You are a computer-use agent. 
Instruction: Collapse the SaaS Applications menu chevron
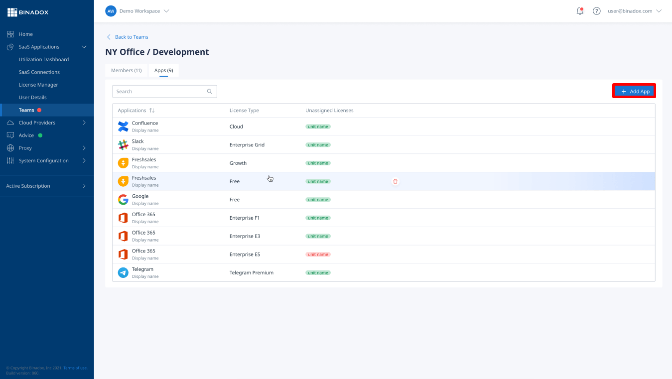84,47
